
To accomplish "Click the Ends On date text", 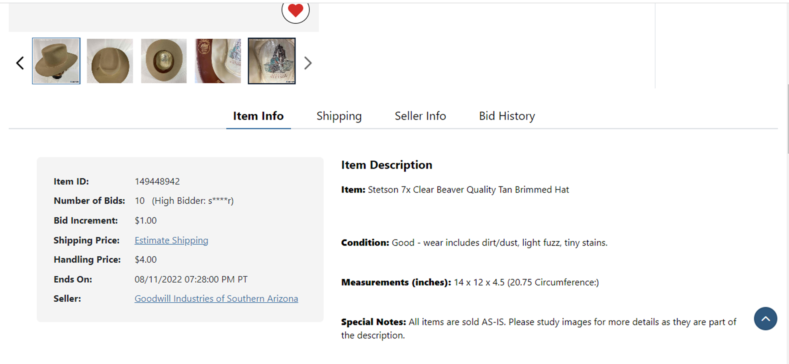I will pos(191,279).
